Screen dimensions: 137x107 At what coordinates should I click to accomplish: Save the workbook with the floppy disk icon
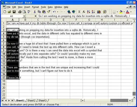[14, 12]
